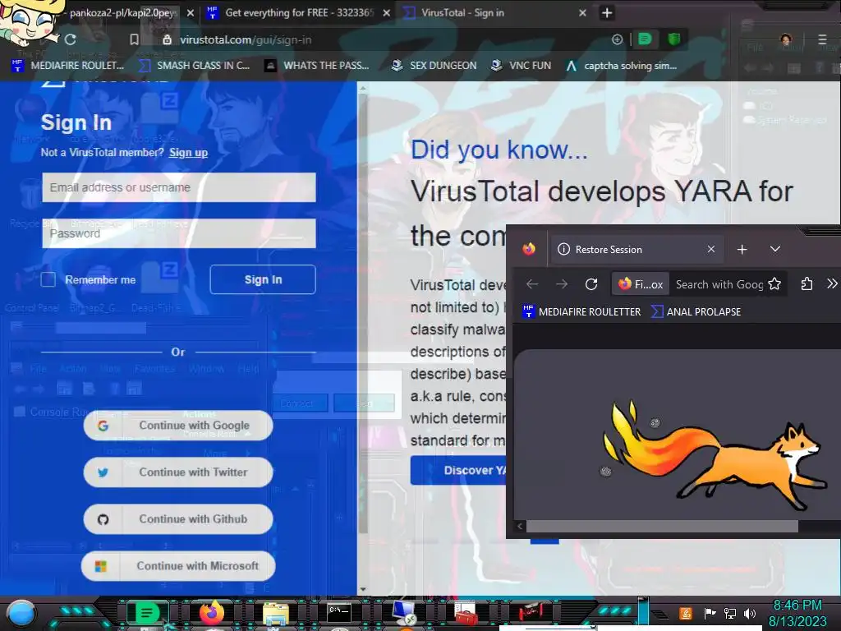Open network tray icon

[x=730, y=613]
